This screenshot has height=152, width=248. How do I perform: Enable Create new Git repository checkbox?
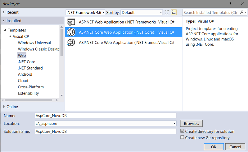point(182,137)
